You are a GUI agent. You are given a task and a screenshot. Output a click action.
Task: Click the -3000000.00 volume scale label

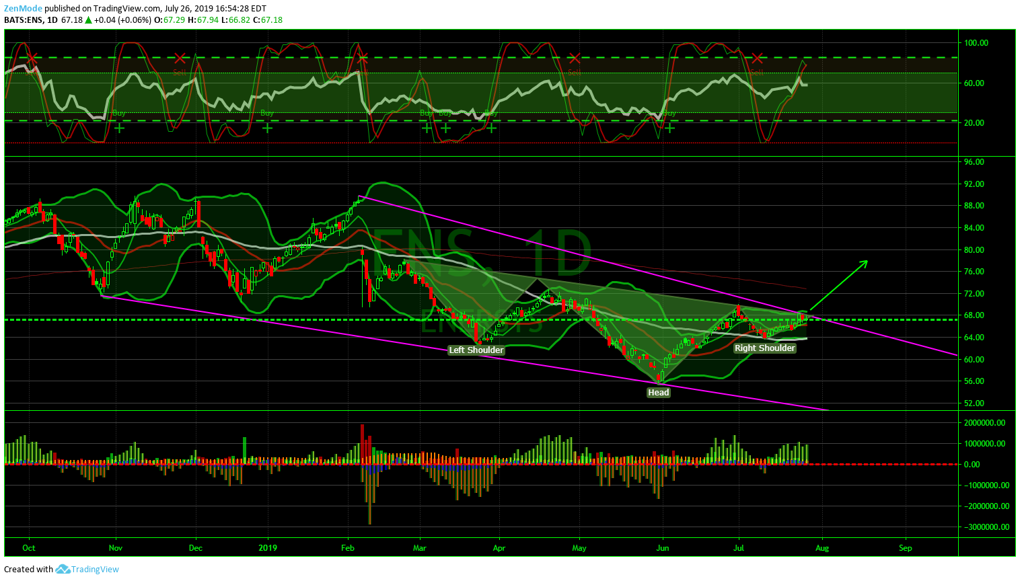pos(986,527)
